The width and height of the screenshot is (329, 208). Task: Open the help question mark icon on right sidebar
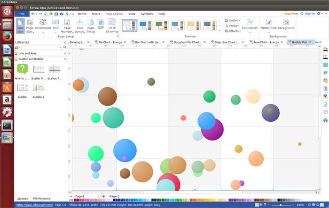click(x=325, y=120)
